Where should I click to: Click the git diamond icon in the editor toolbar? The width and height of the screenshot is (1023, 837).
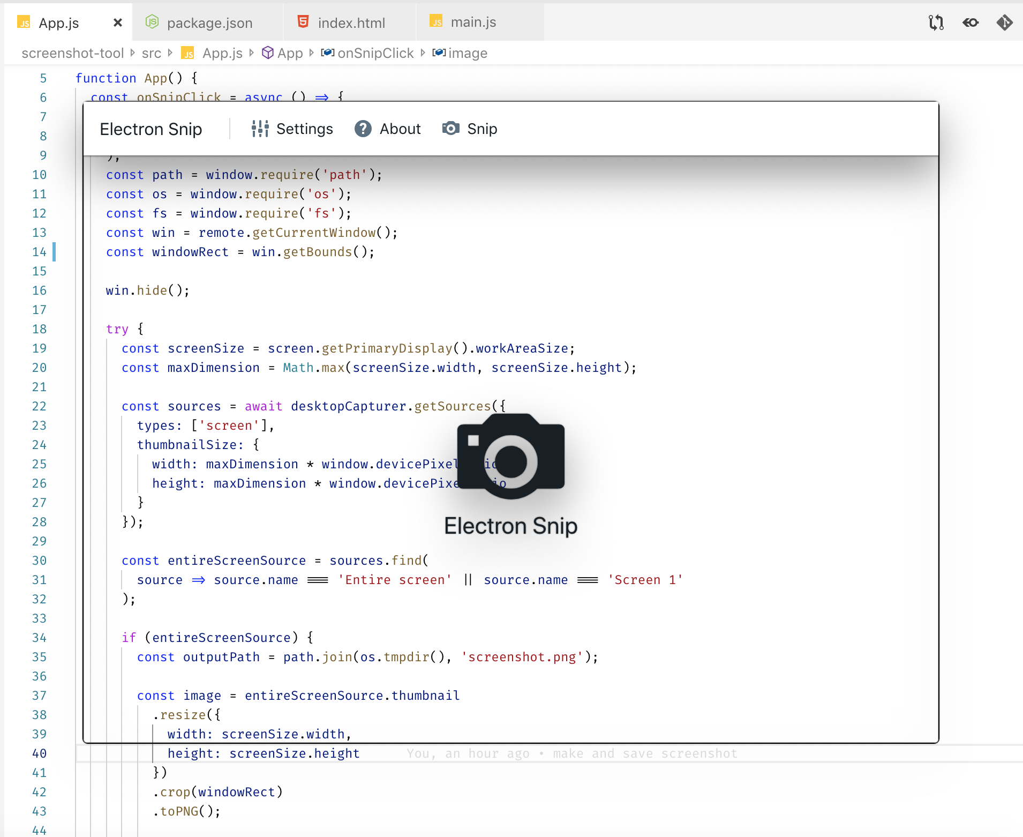[x=1005, y=23]
